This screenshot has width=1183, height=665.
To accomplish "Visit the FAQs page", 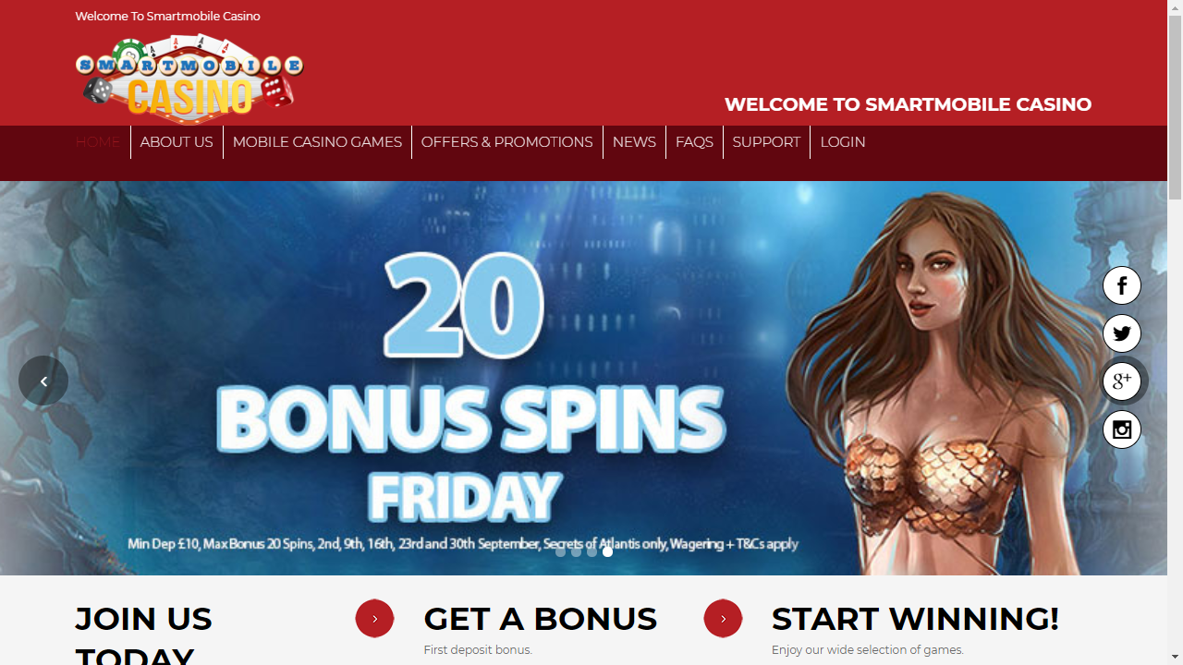I will coord(694,142).
